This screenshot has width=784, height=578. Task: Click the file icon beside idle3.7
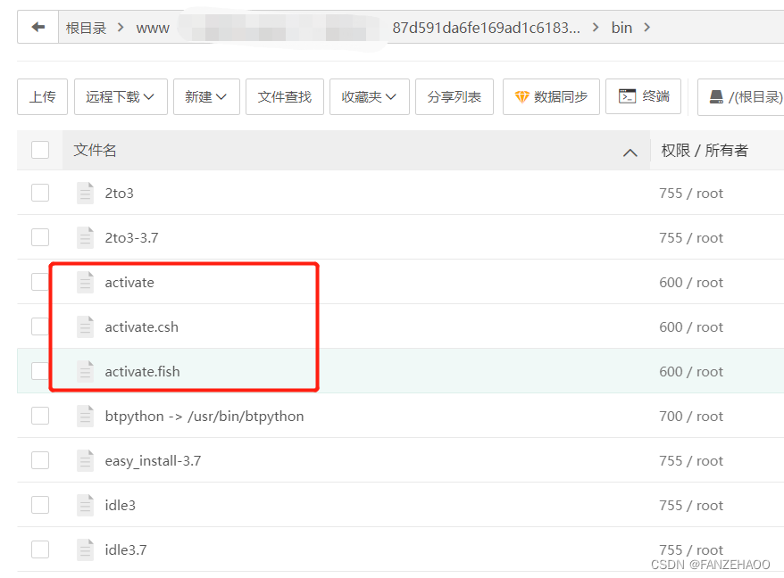pyautogui.click(x=85, y=549)
